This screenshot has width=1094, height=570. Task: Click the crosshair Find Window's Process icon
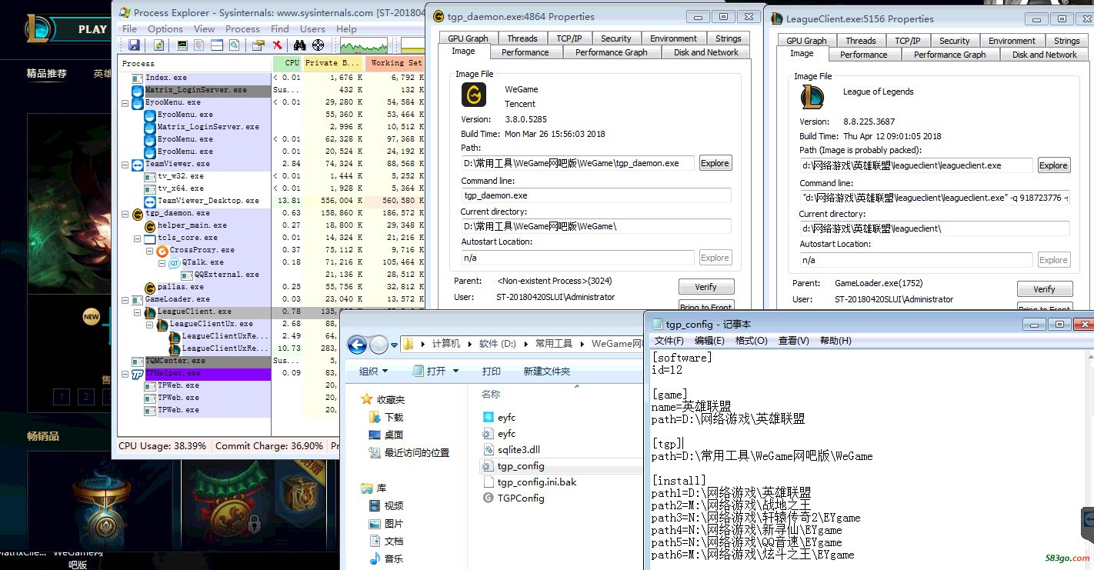pos(318,45)
